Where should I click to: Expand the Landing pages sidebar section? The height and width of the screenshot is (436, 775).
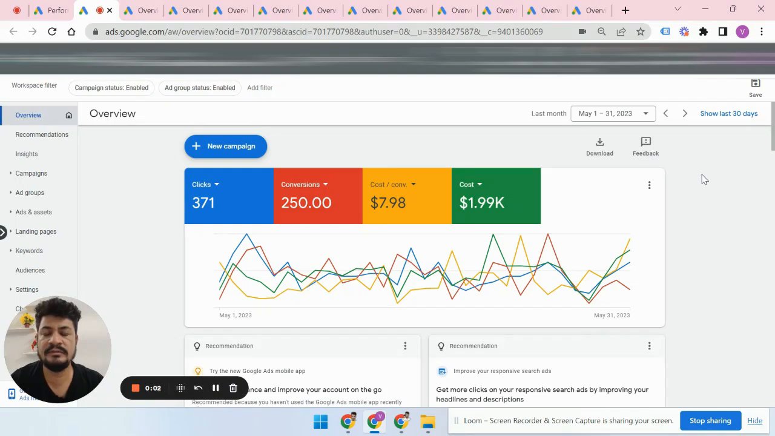pyautogui.click(x=11, y=231)
